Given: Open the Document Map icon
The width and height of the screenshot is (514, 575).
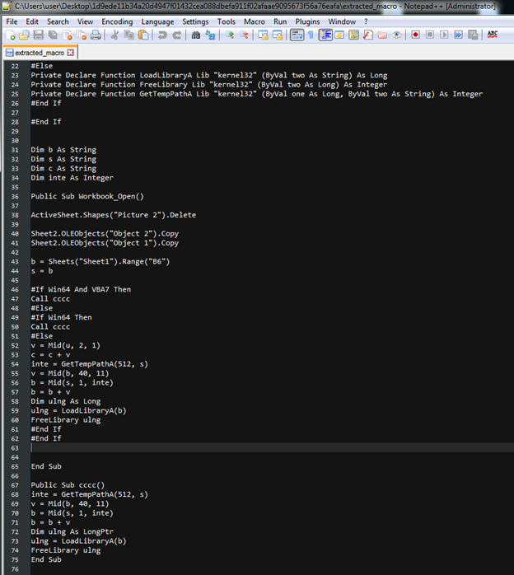Looking at the screenshot, I should pyautogui.click(x=354, y=35).
